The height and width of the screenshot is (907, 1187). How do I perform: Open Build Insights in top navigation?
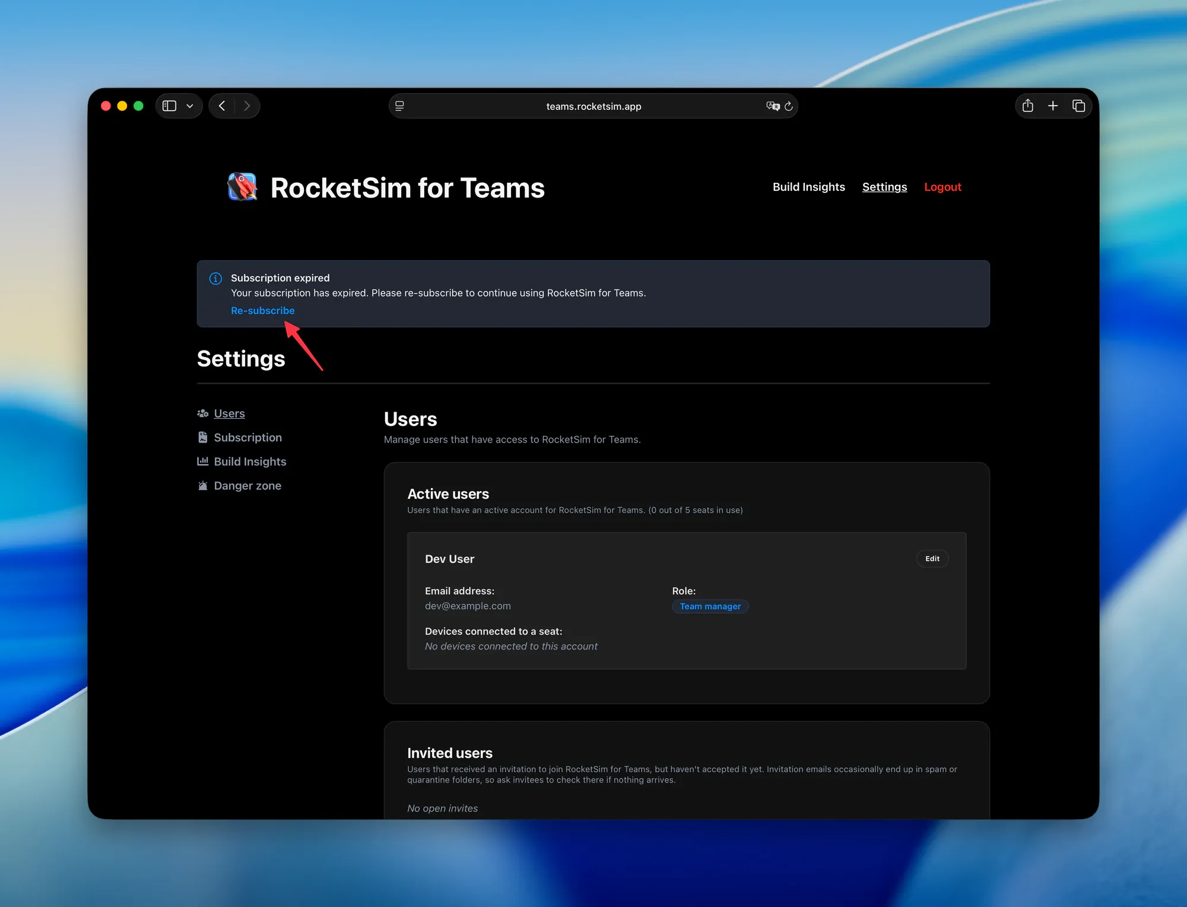(809, 187)
